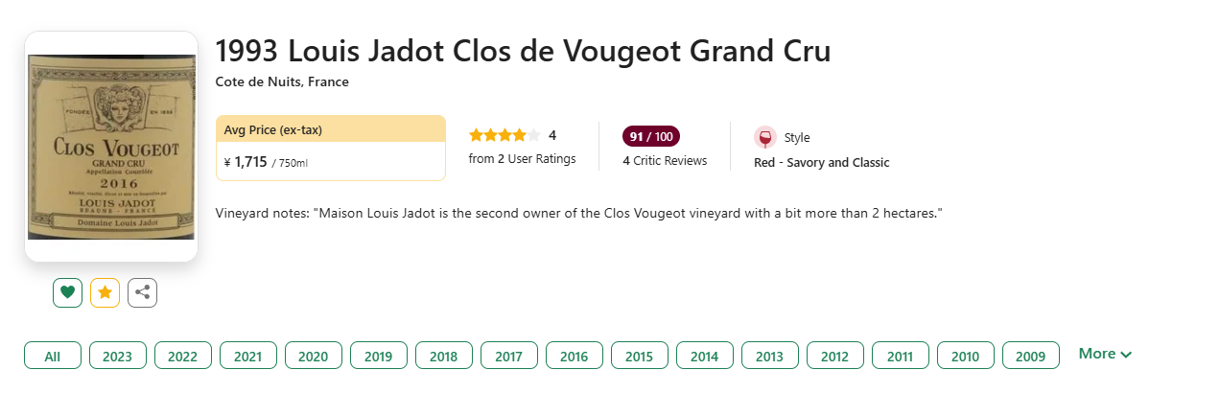Click the 91 / 100 score badge
This screenshot has width=1220, height=393.
(651, 136)
